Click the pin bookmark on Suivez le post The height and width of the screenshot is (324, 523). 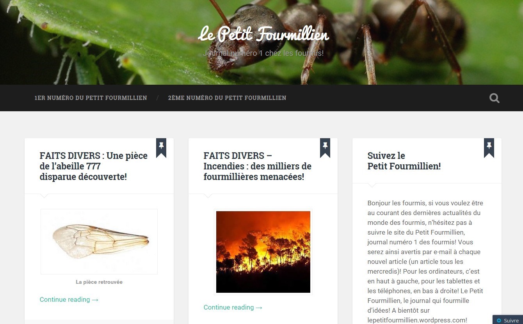(489, 148)
